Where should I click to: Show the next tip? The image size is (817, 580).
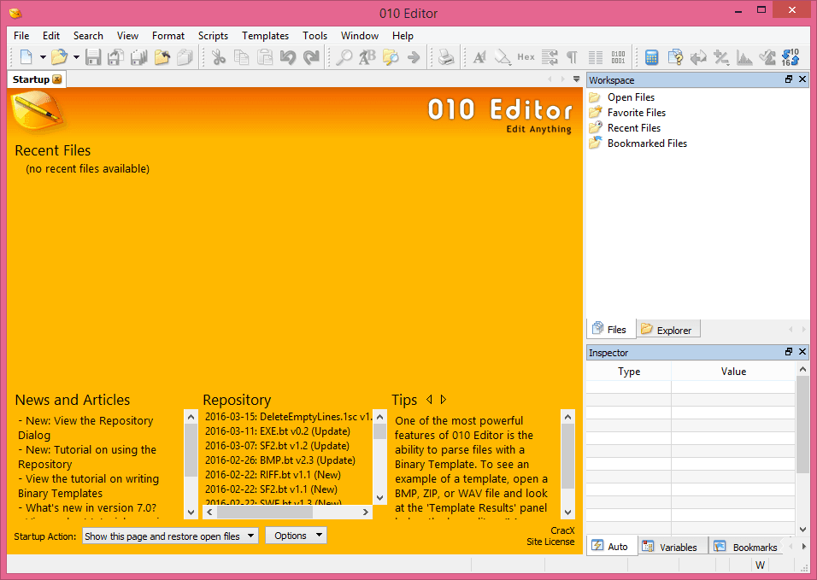point(444,399)
